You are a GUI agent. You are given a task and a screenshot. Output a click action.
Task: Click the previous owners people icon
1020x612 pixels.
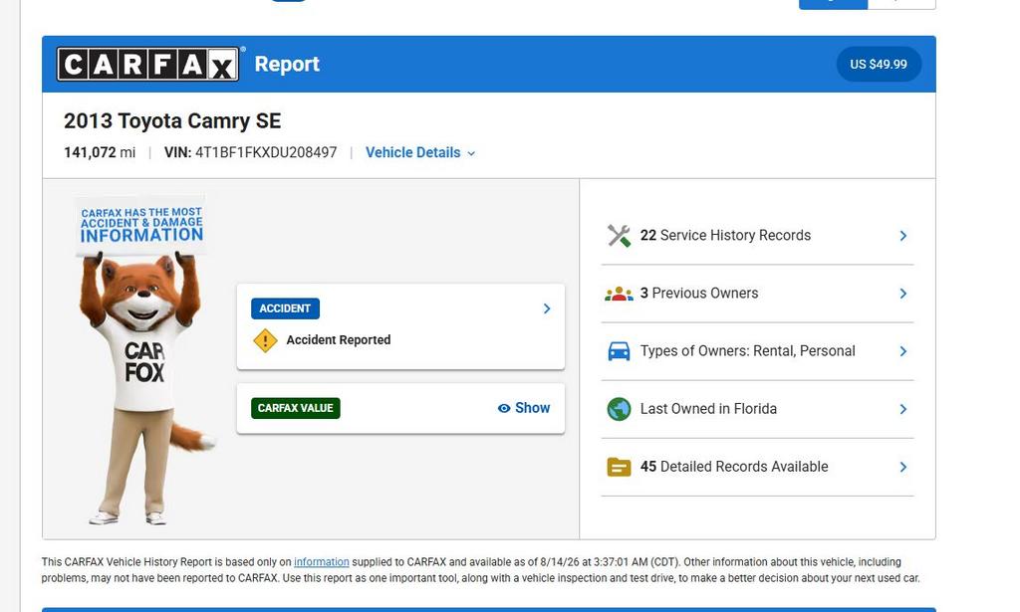coord(619,294)
